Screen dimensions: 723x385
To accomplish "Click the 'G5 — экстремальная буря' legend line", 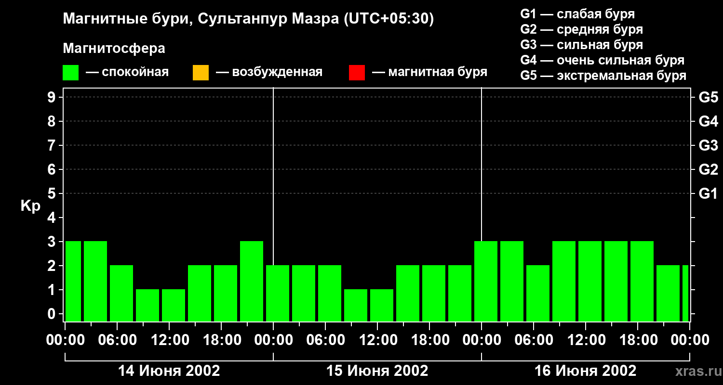I will click(603, 76).
